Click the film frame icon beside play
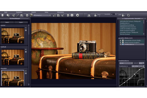This screenshot has height=98, width=147. click(x=72, y=15)
